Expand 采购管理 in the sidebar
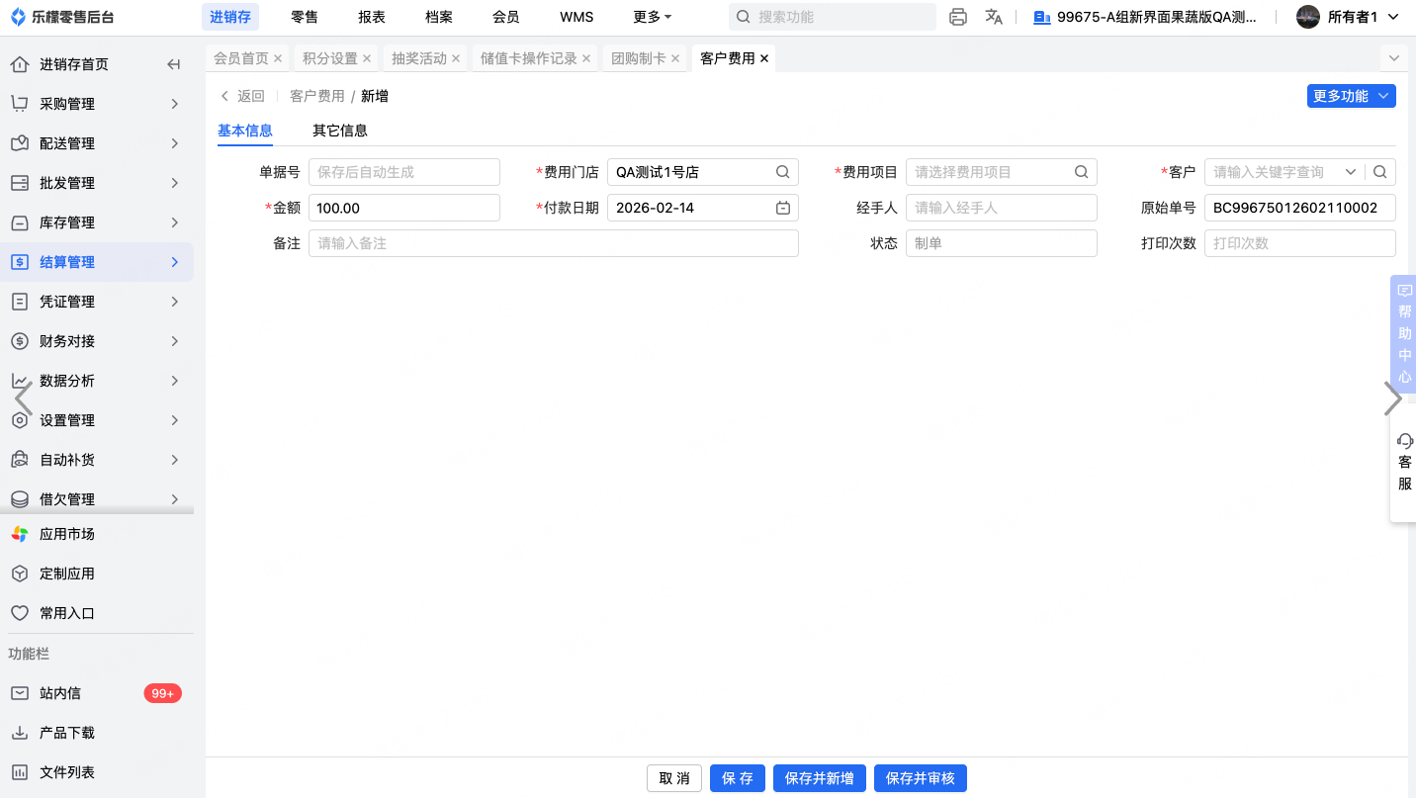This screenshot has width=1416, height=798. (97, 104)
